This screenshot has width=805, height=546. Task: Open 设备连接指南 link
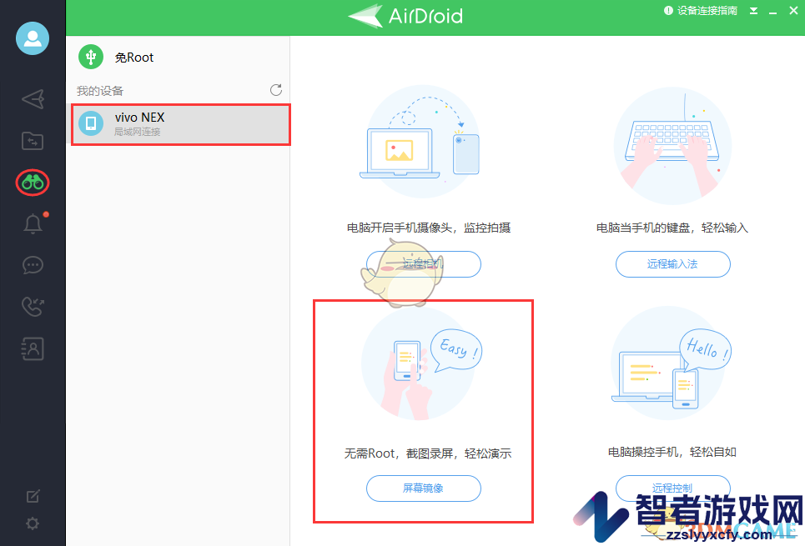[701, 11]
